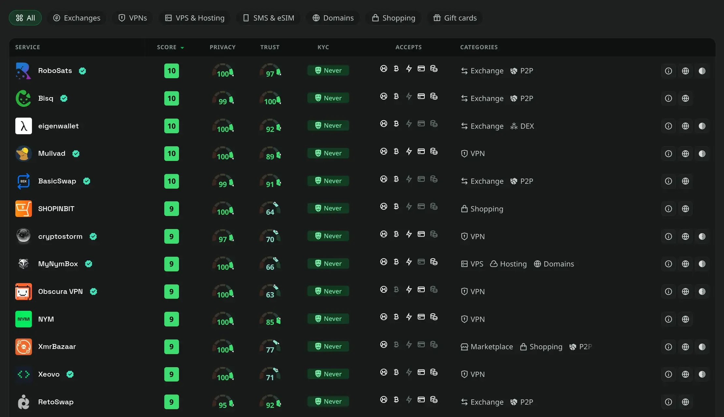The image size is (724, 417).
Task: Click verified badge next to Xeovo
Action: pyautogui.click(x=70, y=374)
